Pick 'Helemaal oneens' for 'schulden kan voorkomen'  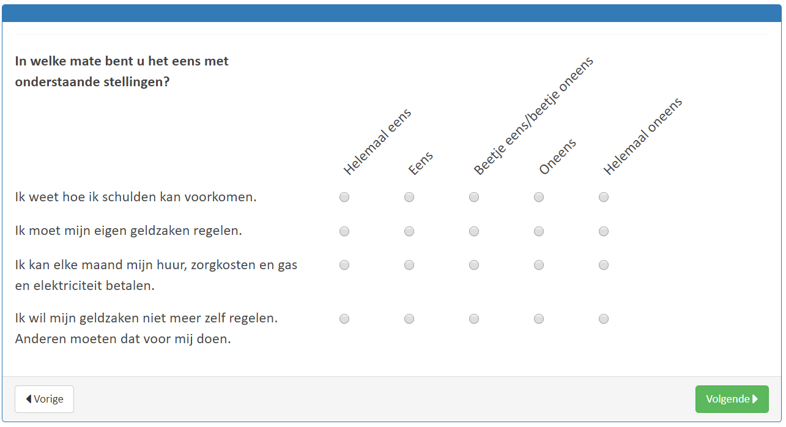(x=604, y=197)
